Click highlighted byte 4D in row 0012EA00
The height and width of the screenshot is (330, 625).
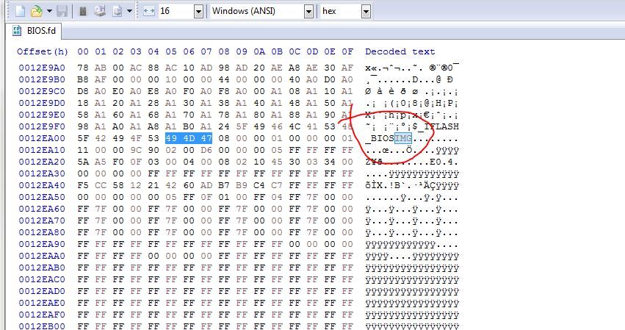pyautogui.click(x=189, y=138)
